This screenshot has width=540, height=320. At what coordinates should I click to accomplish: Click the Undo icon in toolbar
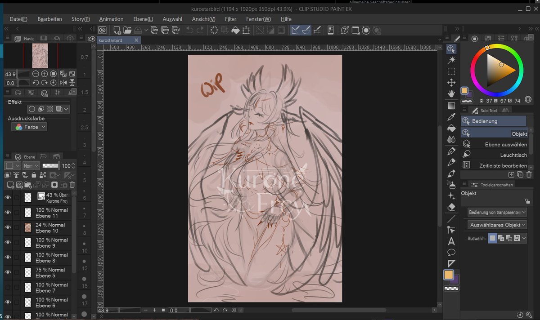[x=190, y=30]
